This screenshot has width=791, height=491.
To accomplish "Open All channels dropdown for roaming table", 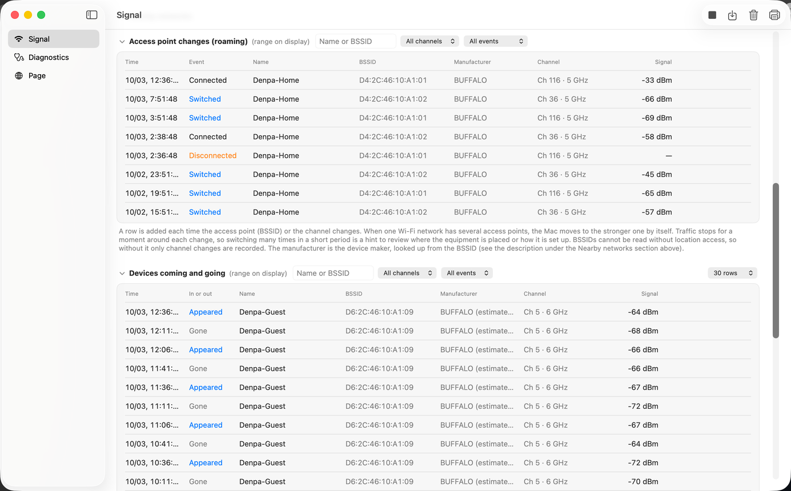I will 429,41.
